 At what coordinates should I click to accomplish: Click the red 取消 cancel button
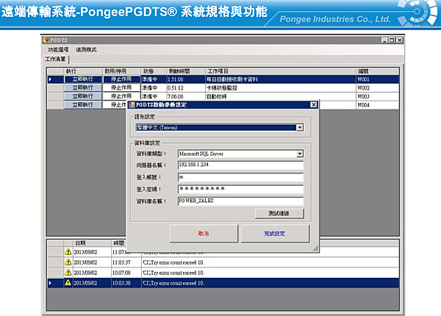(204, 234)
